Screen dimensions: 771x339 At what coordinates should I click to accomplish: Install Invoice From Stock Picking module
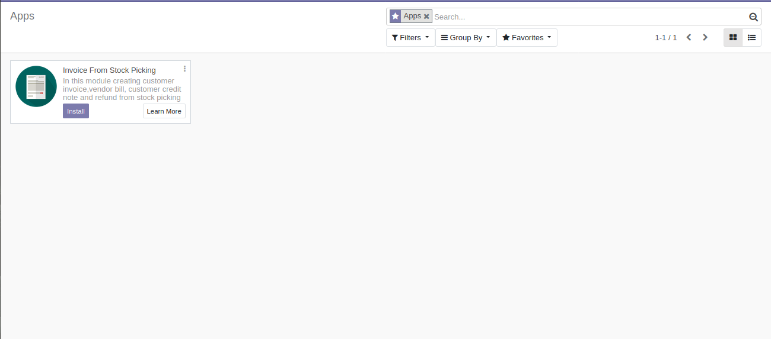pyautogui.click(x=76, y=111)
